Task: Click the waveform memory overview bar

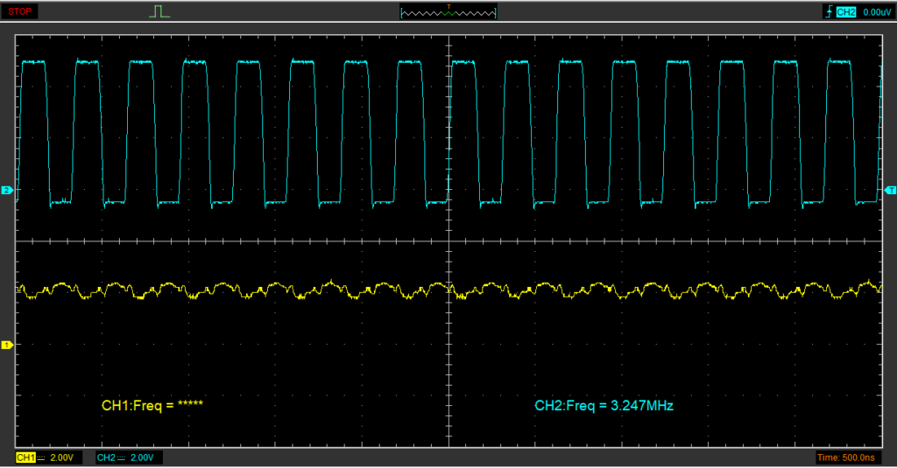Action: pos(448,13)
